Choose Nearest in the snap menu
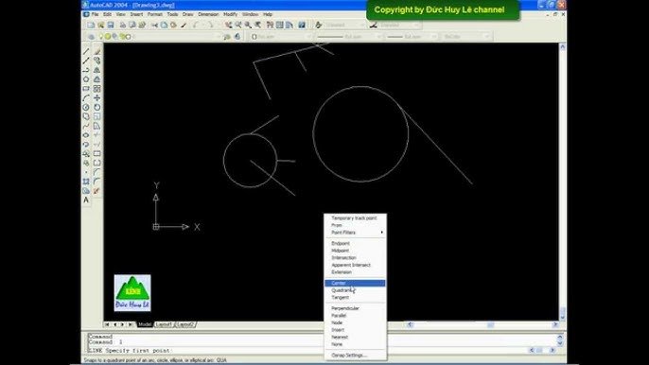Viewport: 649px width, 365px height. (x=355, y=338)
